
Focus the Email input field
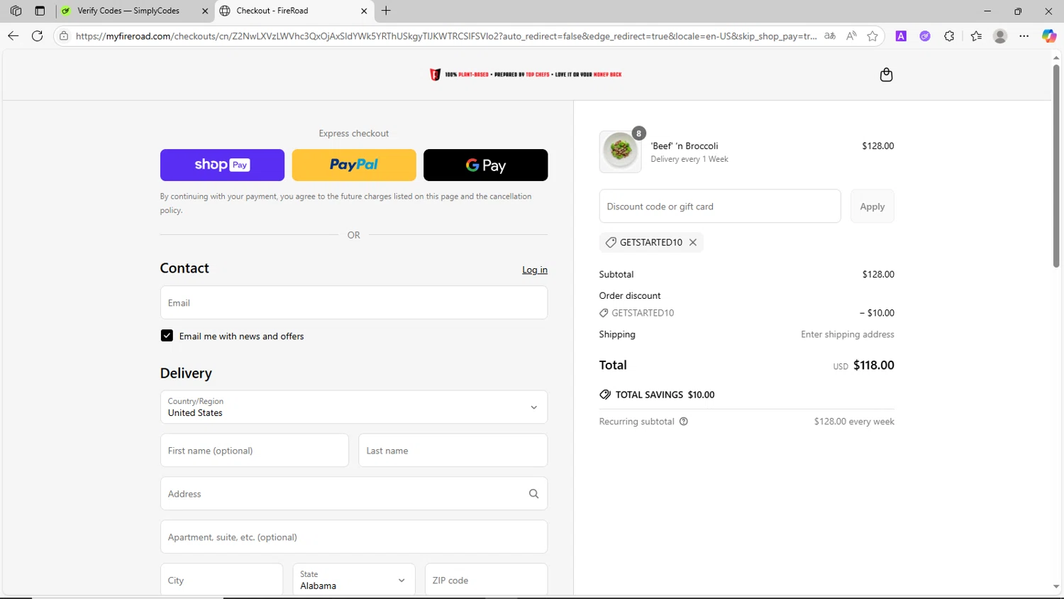pyautogui.click(x=354, y=303)
